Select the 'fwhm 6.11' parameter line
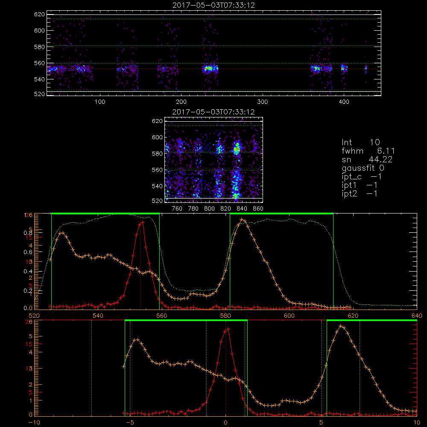The width and height of the screenshot is (427, 427). (368, 151)
